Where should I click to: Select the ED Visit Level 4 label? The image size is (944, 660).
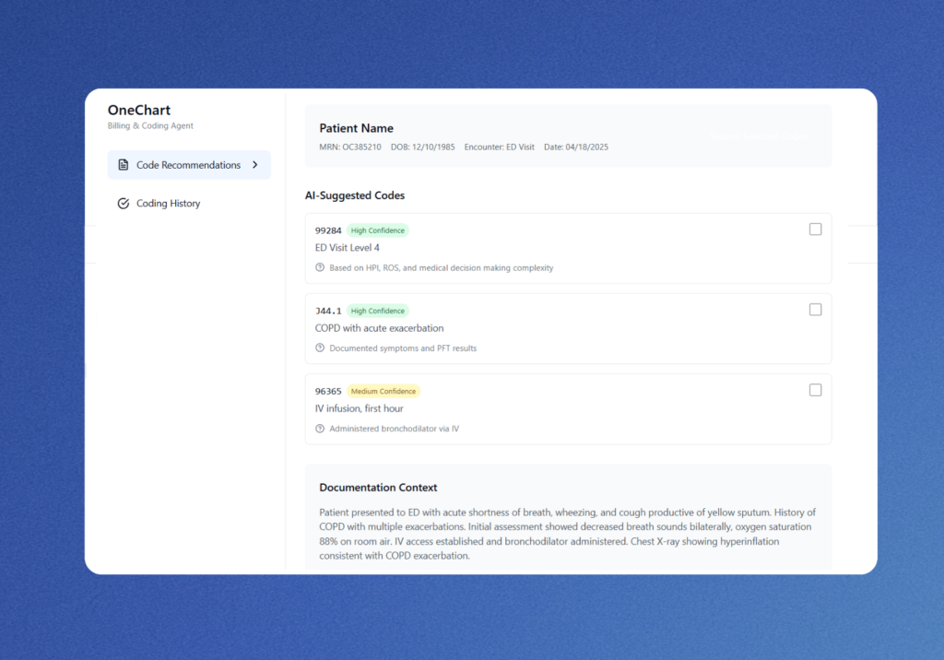348,247
